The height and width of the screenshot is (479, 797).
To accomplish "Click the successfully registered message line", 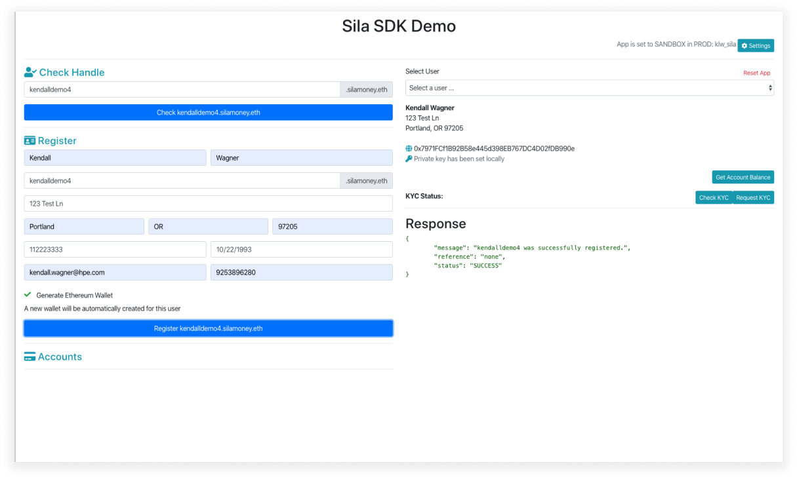I will 532,248.
